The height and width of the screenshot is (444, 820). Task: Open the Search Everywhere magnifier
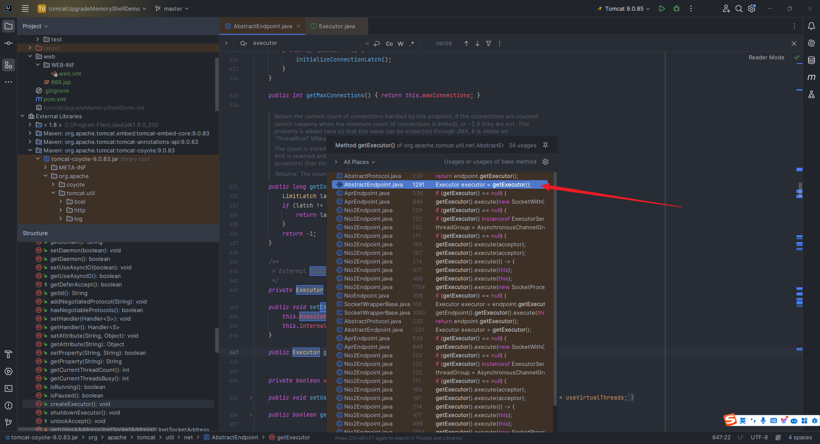(739, 9)
